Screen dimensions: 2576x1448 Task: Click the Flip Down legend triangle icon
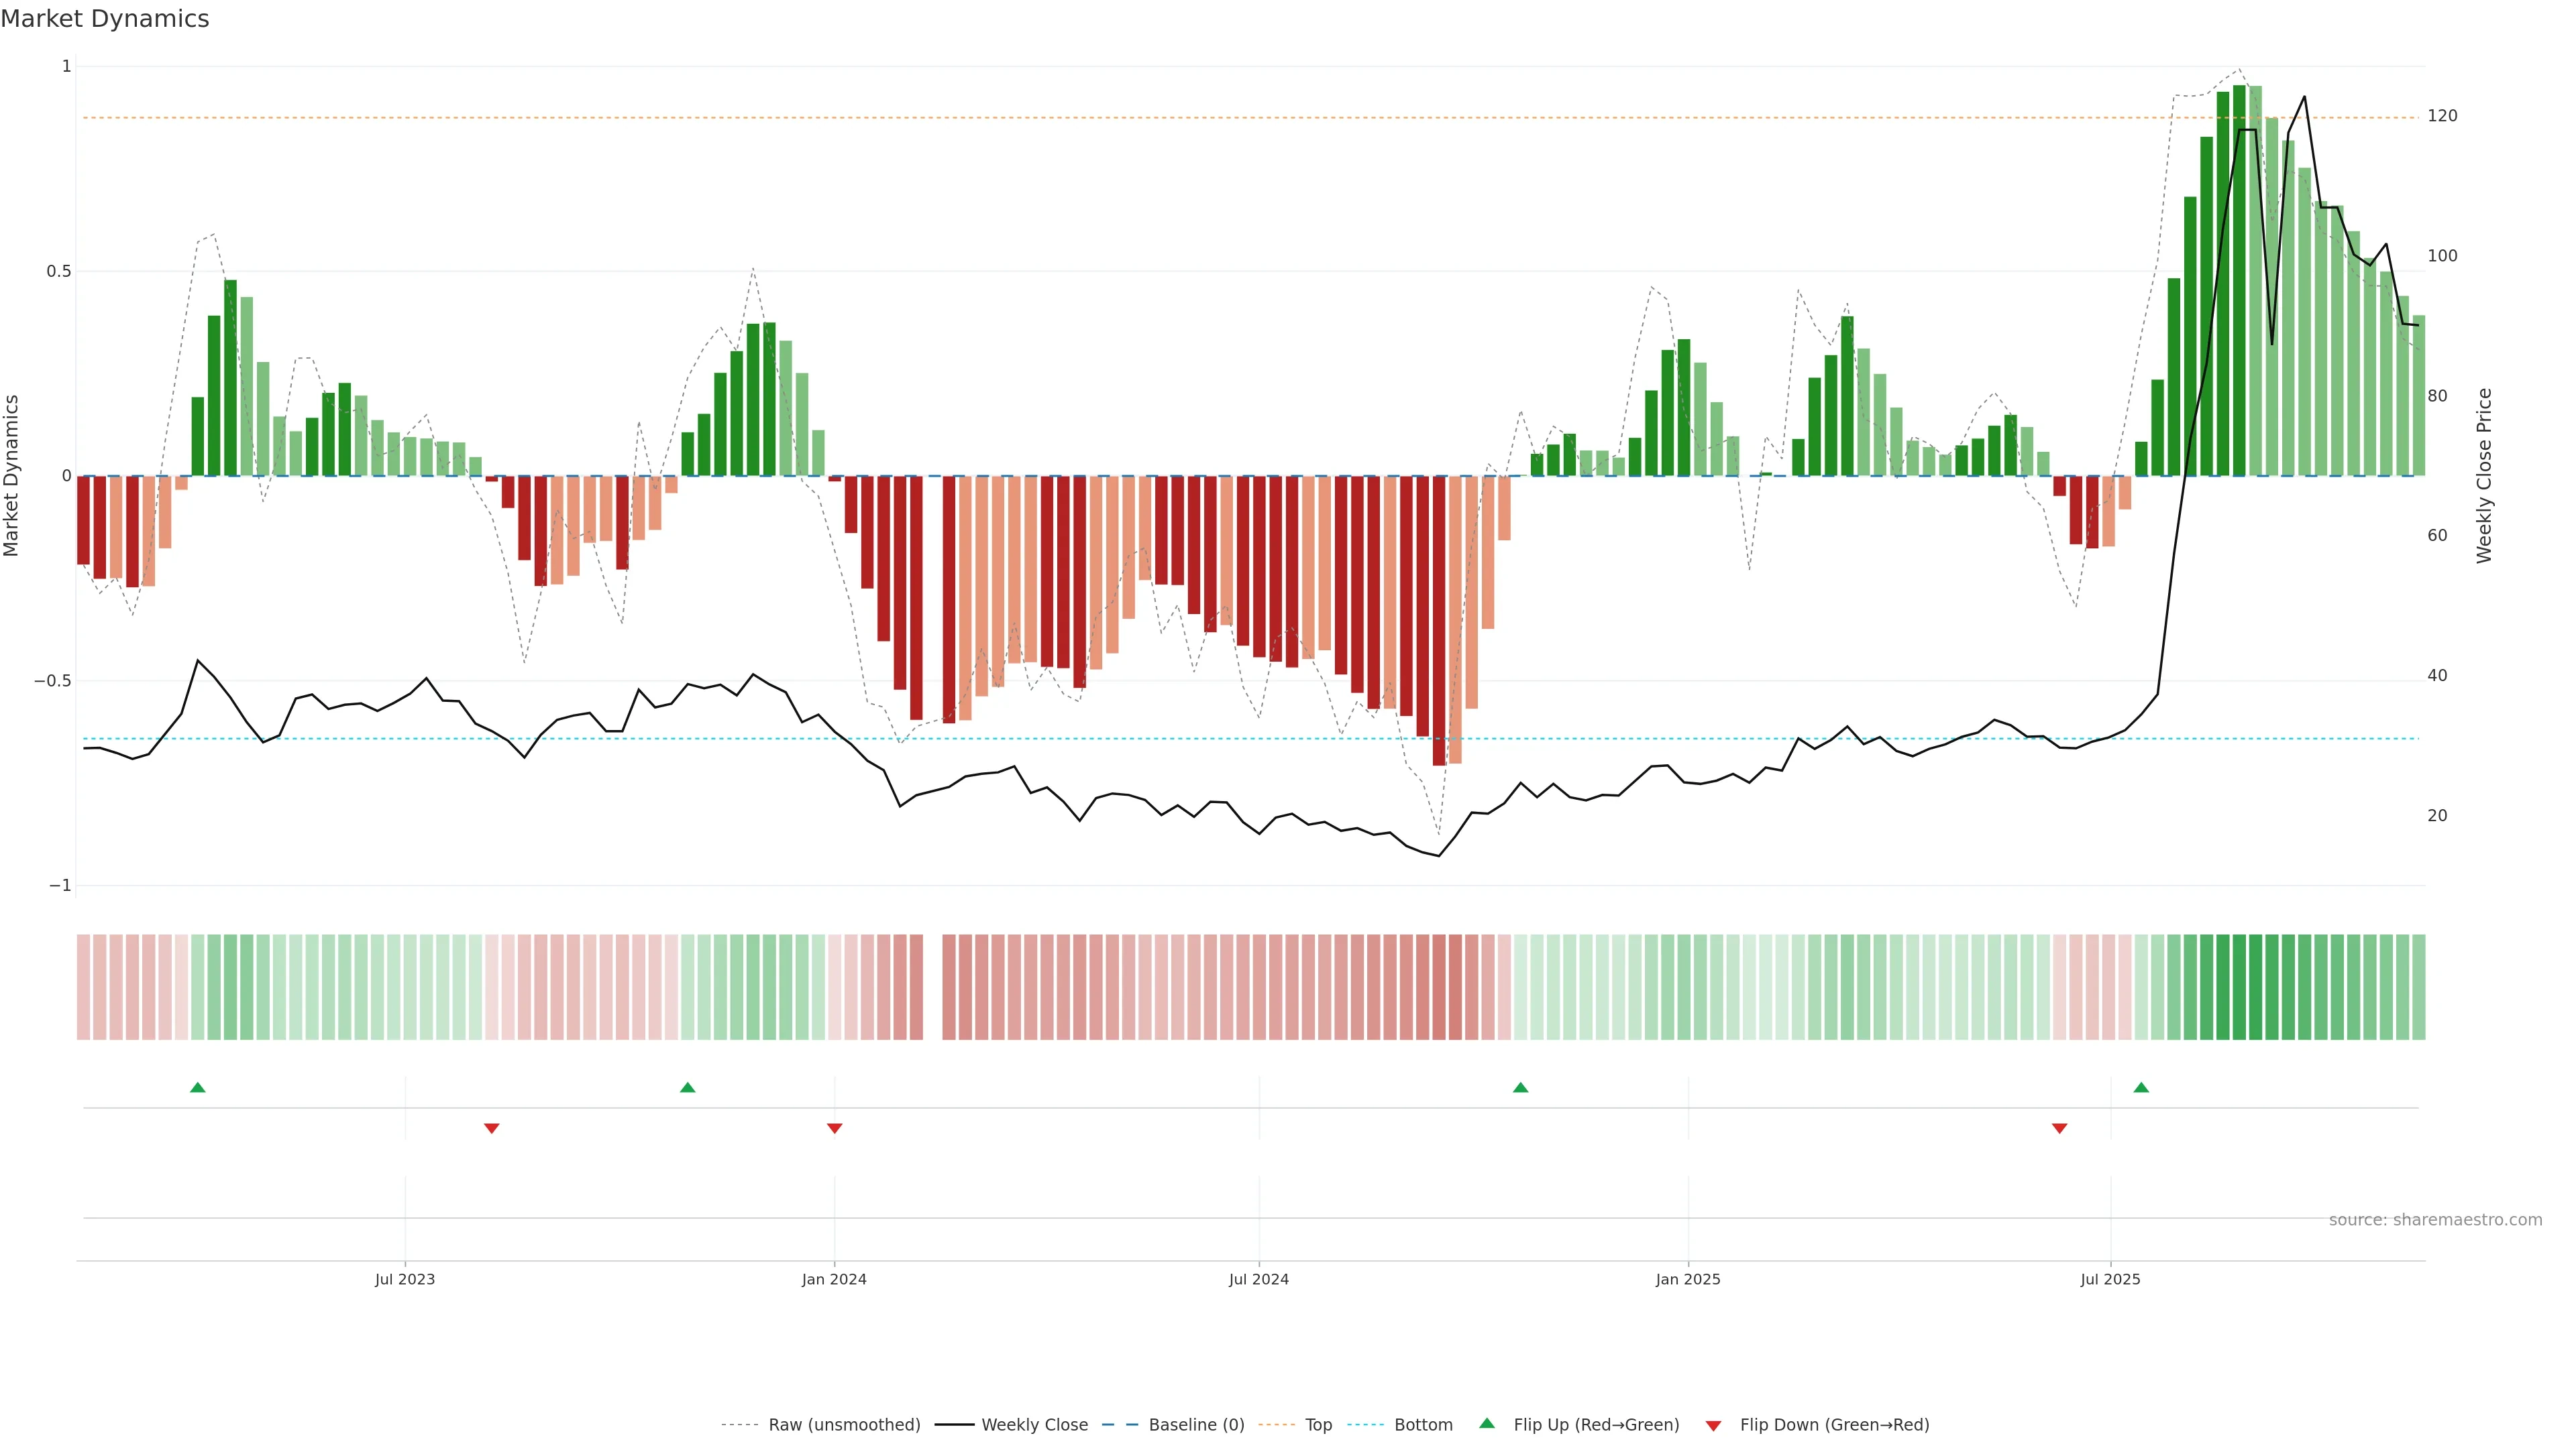[1714, 1425]
